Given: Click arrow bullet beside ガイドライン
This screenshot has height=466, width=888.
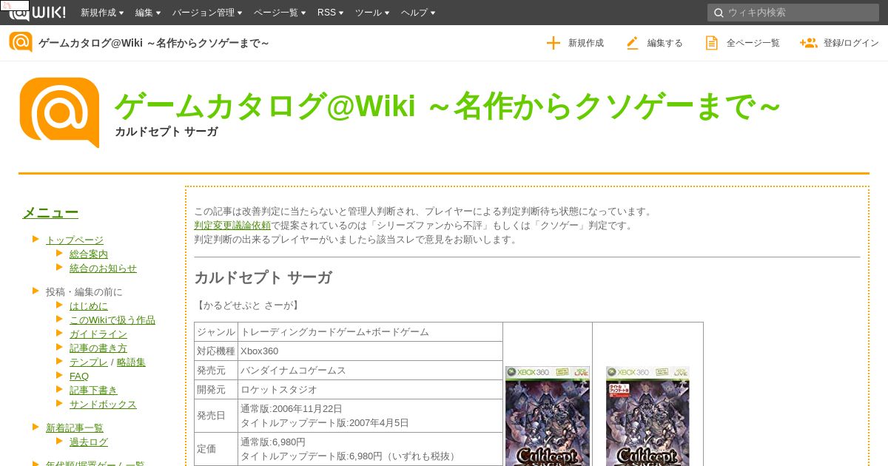Looking at the screenshot, I should click(x=61, y=332).
